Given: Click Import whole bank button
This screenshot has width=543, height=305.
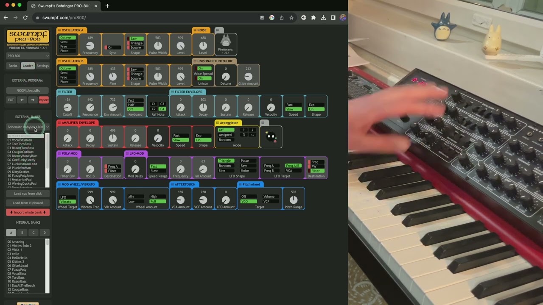Looking at the screenshot, I should 28,212.
